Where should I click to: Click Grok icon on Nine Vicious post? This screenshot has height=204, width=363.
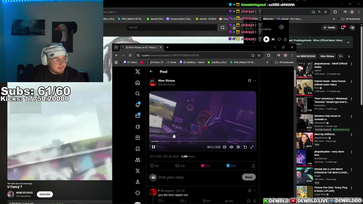coord(249,80)
